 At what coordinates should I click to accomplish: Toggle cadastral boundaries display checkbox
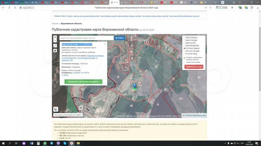pyautogui.click(x=185, y=58)
